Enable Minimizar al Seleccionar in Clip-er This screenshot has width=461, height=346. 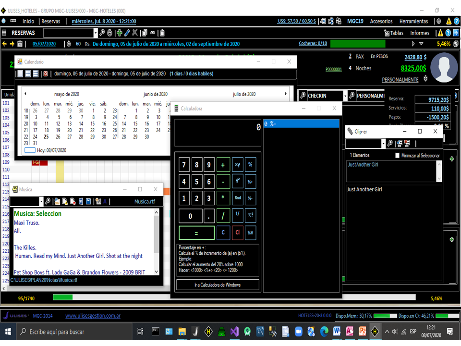click(x=398, y=154)
